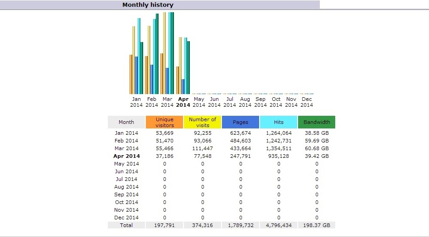Click the Monthly history section title

click(x=148, y=5)
